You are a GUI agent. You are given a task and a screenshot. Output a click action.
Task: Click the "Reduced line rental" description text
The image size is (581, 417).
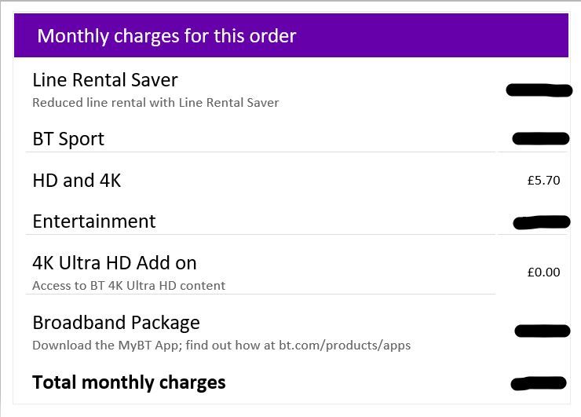coord(155,102)
